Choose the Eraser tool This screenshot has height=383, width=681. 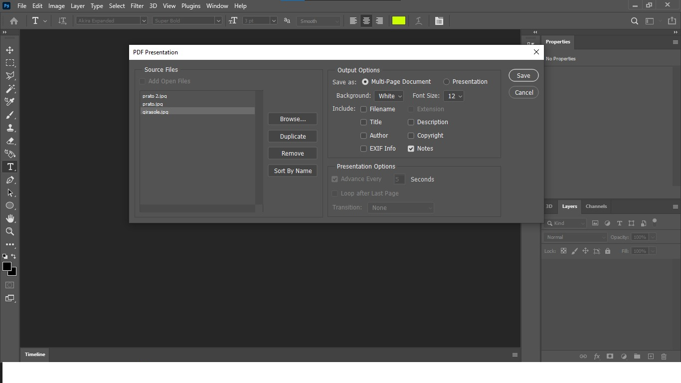[10, 141]
